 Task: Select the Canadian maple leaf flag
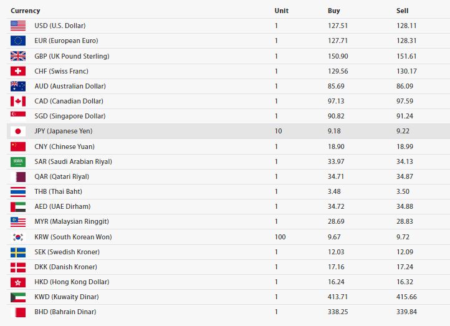point(18,101)
